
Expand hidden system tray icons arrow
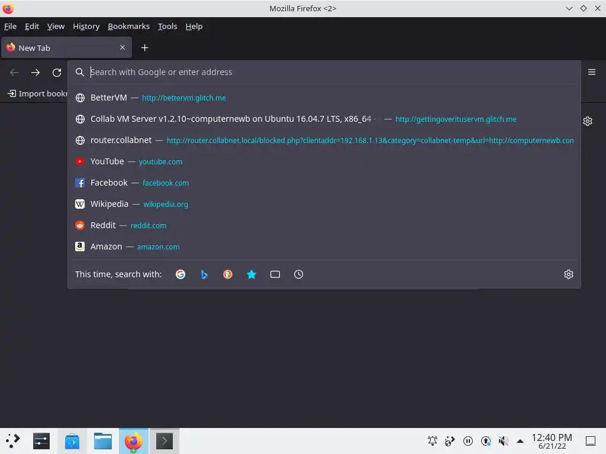(520, 441)
